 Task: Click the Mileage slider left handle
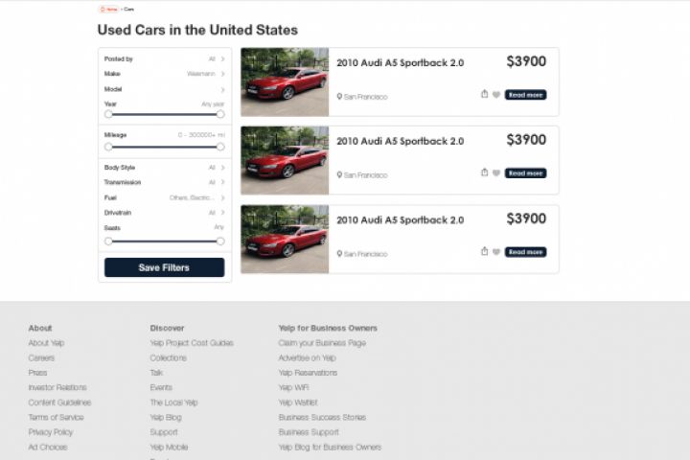click(x=108, y=147)
